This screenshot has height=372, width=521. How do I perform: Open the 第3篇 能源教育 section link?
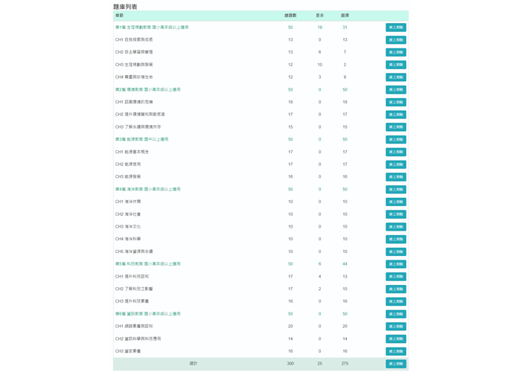141,139
